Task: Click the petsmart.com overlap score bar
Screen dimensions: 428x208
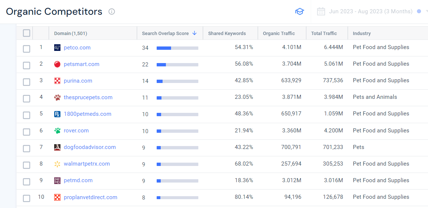Action: tap(177, 65)
